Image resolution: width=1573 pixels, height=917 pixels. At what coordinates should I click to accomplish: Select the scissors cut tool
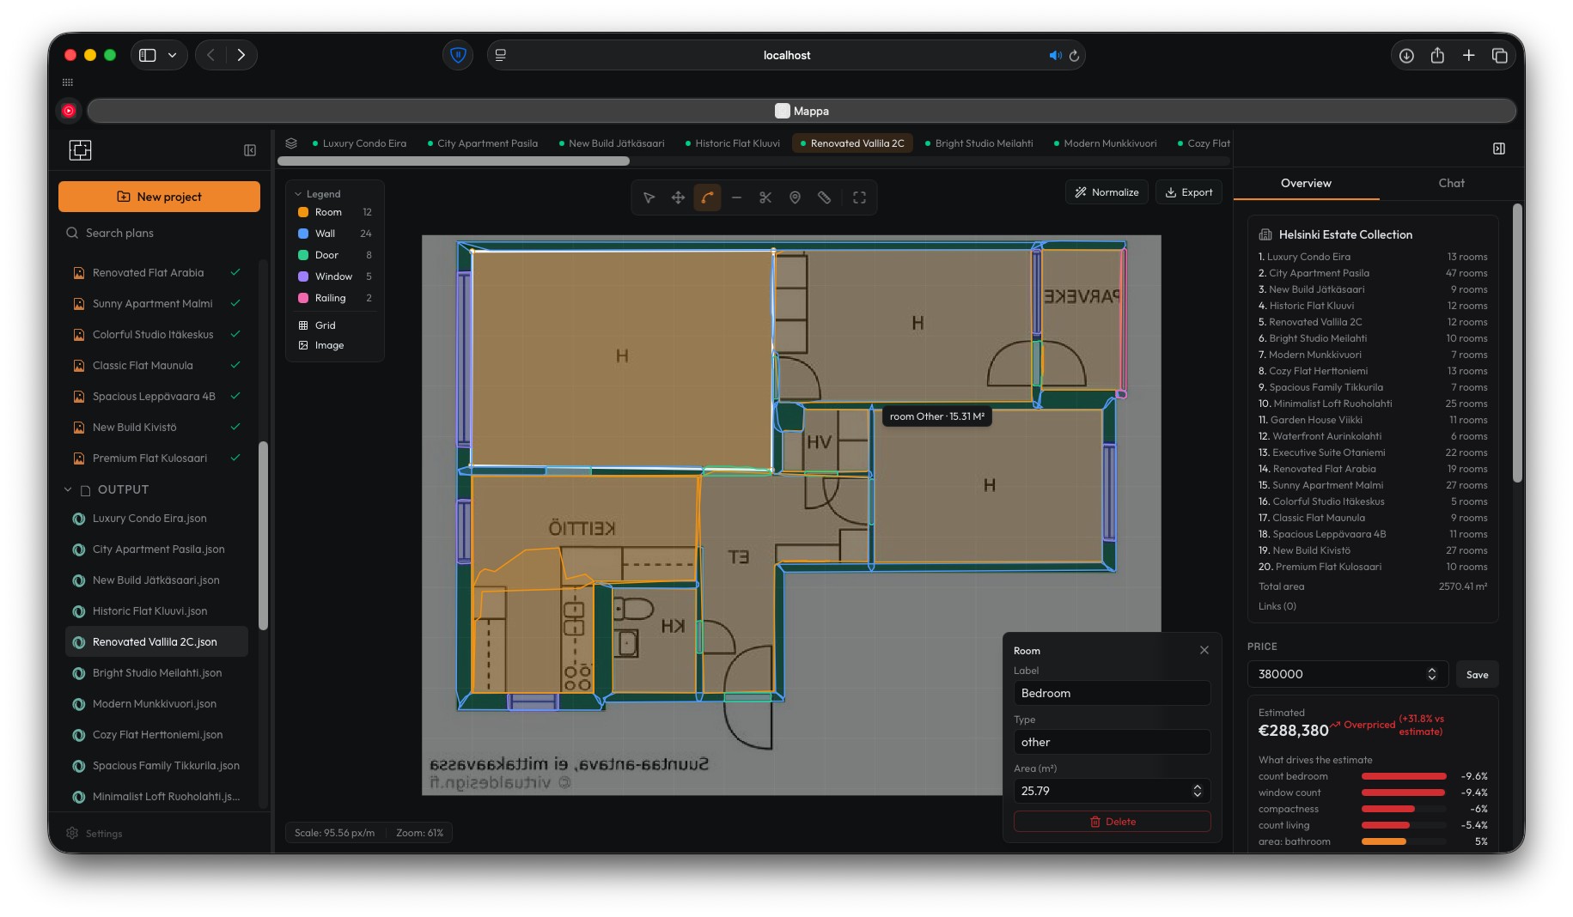click(765, 197)
